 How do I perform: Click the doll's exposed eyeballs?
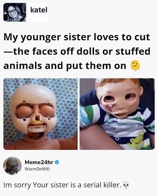[x=35, y=111]
